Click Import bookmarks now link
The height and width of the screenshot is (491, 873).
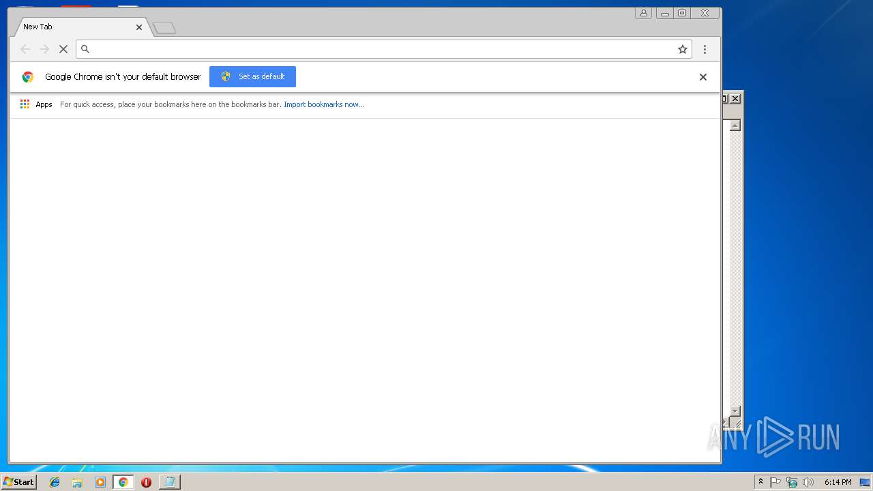pos(324,104)
